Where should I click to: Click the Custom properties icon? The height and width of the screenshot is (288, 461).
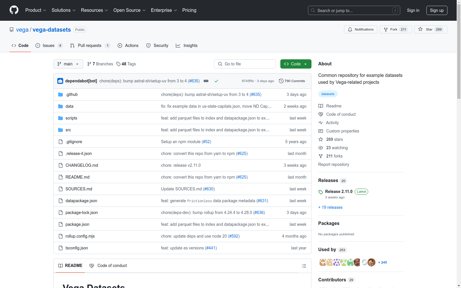pyautogui.click(x=321, y=131)
